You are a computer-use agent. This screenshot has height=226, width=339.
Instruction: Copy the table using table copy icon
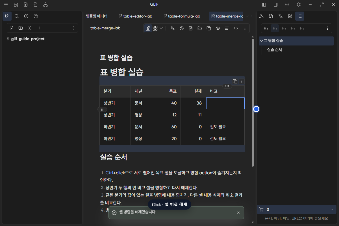pyautogui.click(x=235, y=81)
